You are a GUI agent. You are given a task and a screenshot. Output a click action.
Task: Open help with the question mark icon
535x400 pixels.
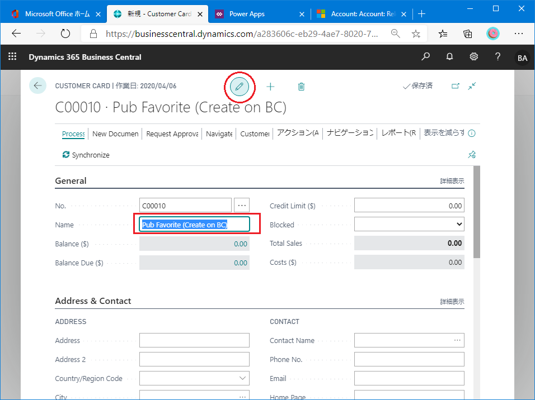tap(498, 56)
